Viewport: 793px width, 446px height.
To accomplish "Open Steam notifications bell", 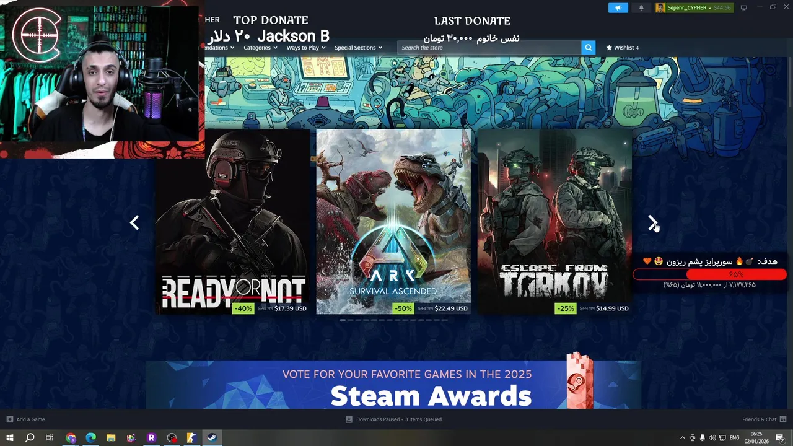I will click(x=641, y=7).
